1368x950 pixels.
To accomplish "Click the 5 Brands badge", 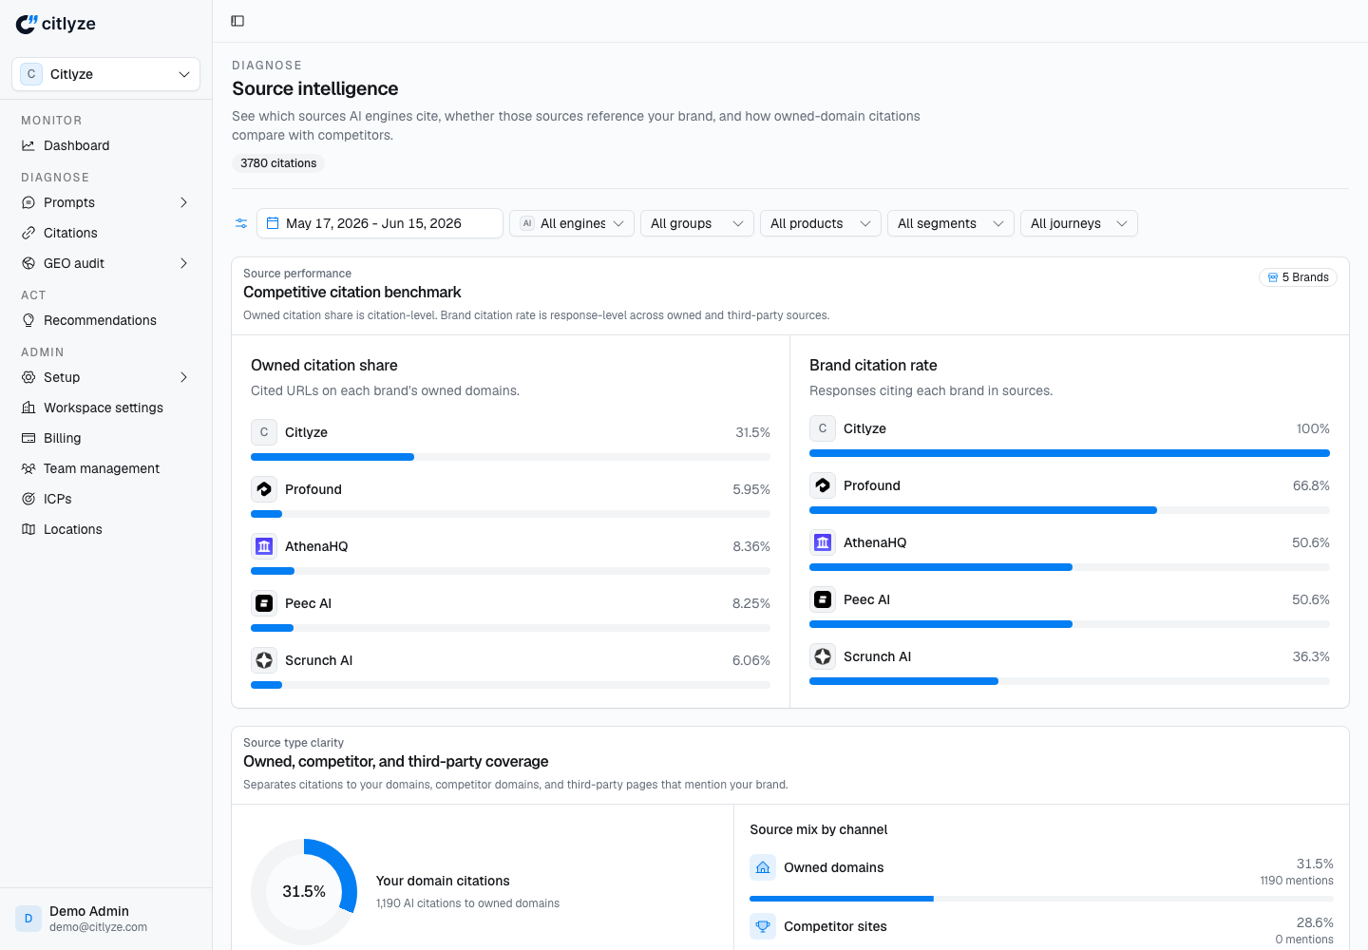I will click(1298, 277).
